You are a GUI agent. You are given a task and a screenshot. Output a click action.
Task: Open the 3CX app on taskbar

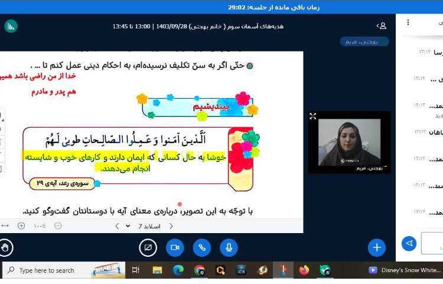241,270
